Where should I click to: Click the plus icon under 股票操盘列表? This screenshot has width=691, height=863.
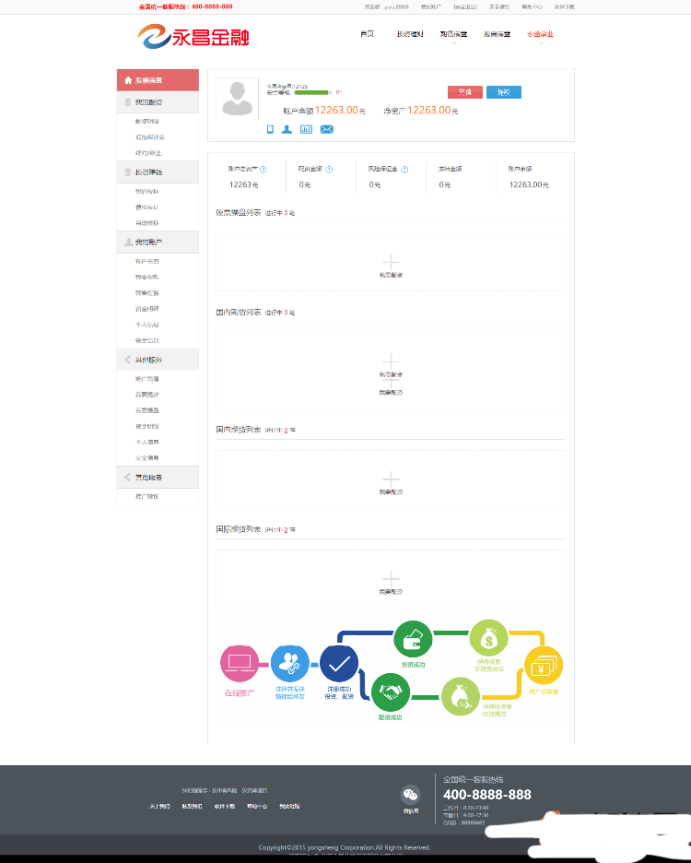pyautogui.click(x=391, y=262)
